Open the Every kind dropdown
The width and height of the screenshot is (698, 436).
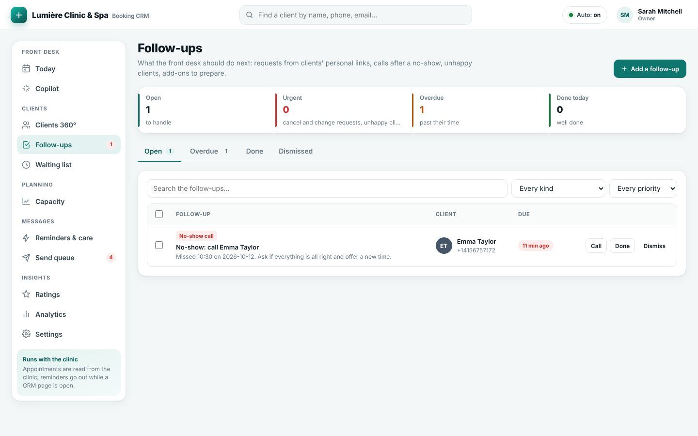(x=558, y=188)
